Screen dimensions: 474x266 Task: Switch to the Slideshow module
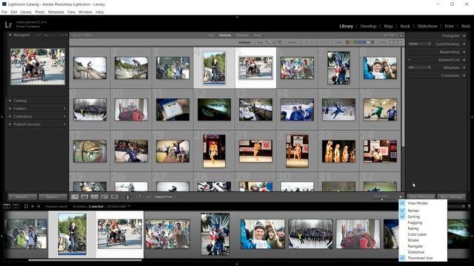(x=427, y=27)
